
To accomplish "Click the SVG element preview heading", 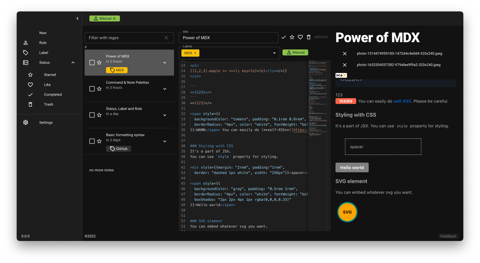I will pyautogui.click(x=351, y=181).
